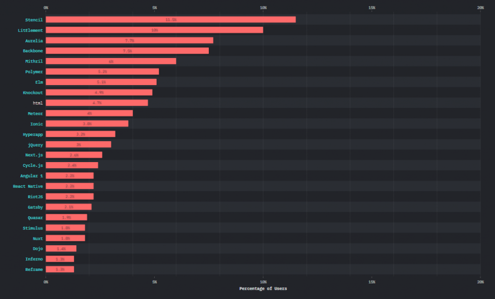
Task: Click the jQuery 3% bar
Action: click(x=78, y=144)
